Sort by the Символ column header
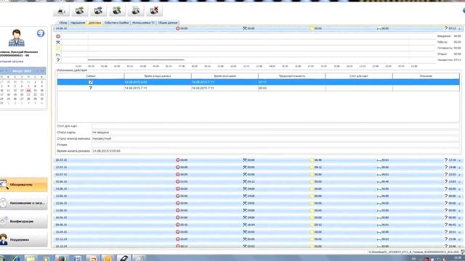 (x=90, y=76)
